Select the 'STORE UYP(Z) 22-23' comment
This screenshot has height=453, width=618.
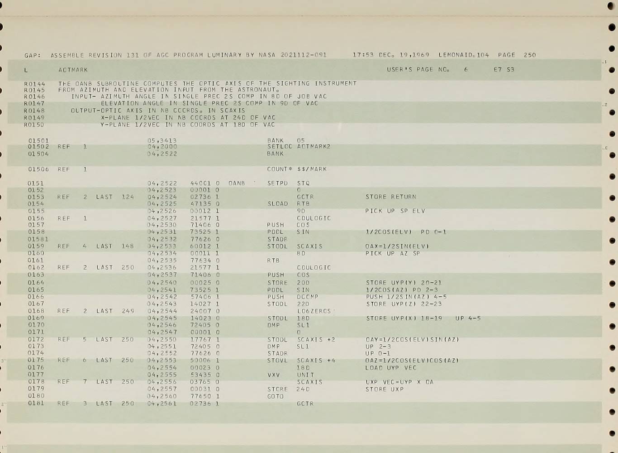tap(404, 304)
